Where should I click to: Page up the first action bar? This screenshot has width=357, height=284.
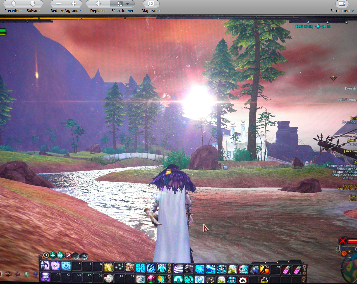click(x=169, y=265)
